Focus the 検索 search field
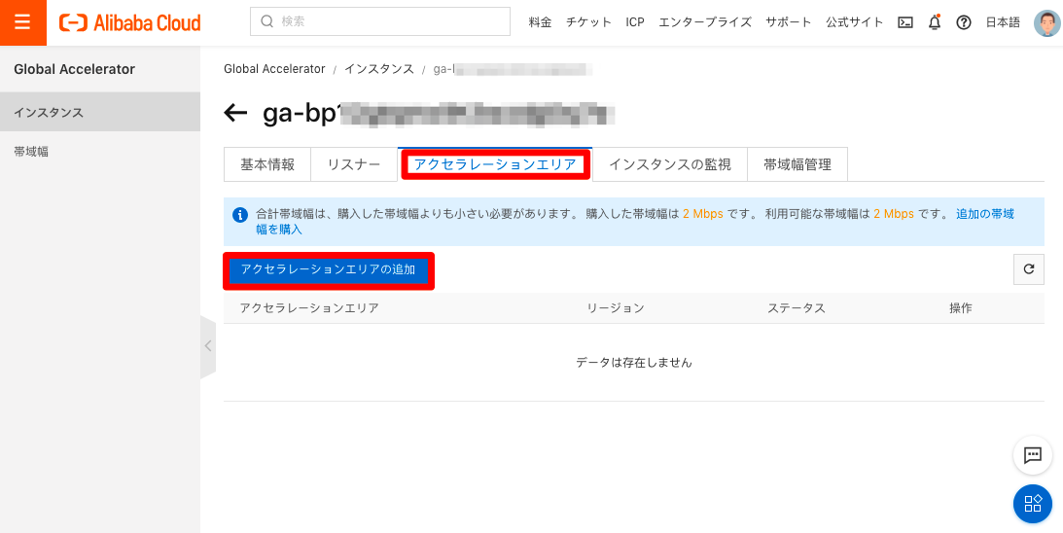 click(x=380, y=21)
